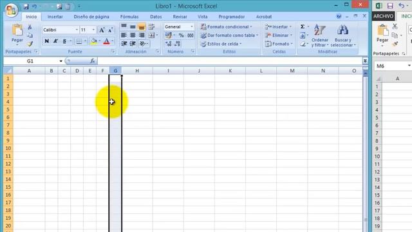Click the AutoSum sigma icon
The image size is (412, 232).
(x=303, y=26)
